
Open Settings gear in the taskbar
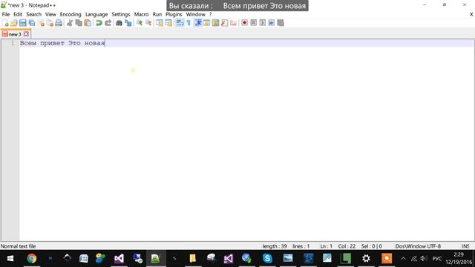(x=366, y=259)
